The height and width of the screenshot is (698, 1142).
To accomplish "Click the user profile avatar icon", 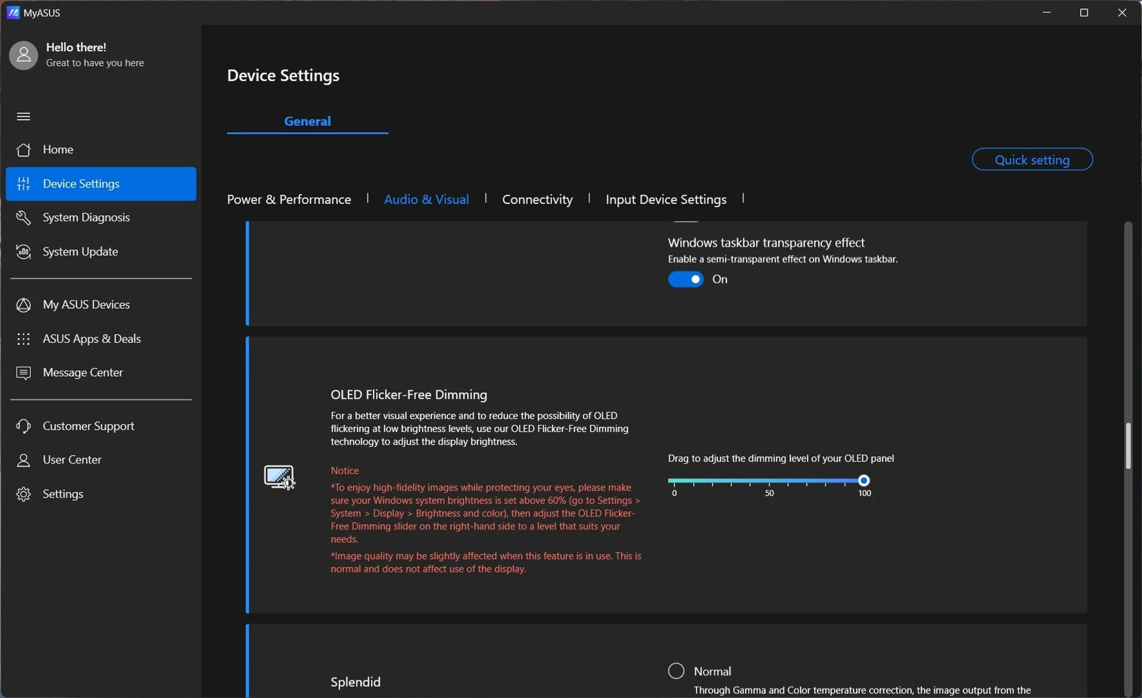I will [x=23, y=55].
